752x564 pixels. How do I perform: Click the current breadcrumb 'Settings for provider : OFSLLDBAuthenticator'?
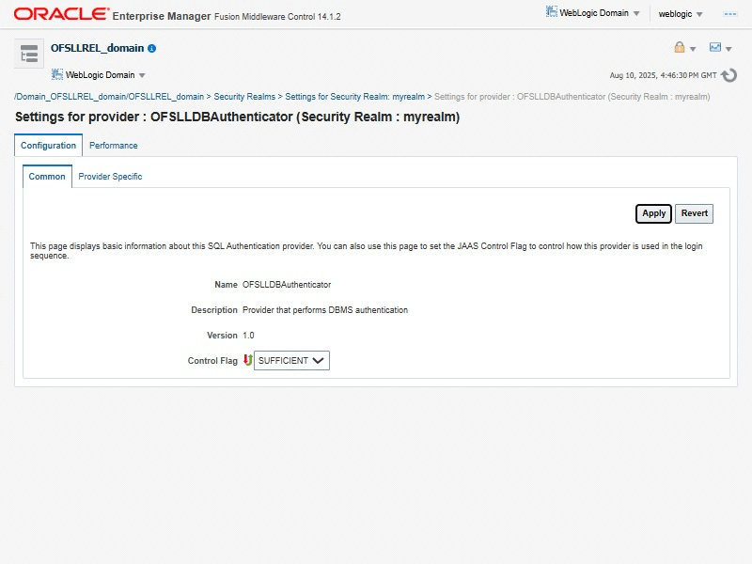572,97
